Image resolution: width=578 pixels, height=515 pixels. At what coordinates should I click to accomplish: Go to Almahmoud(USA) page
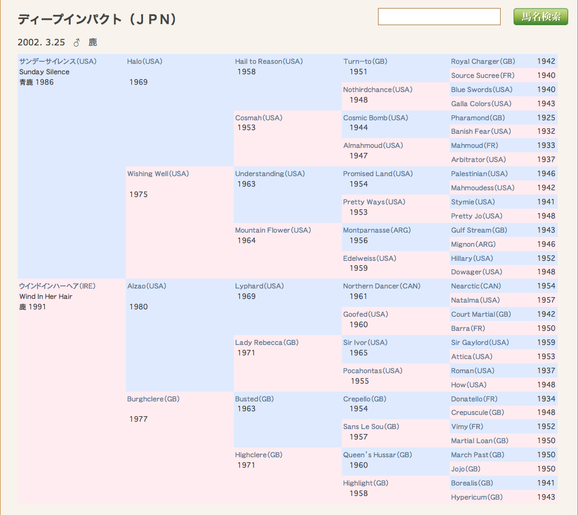click(x=372, y=145)
